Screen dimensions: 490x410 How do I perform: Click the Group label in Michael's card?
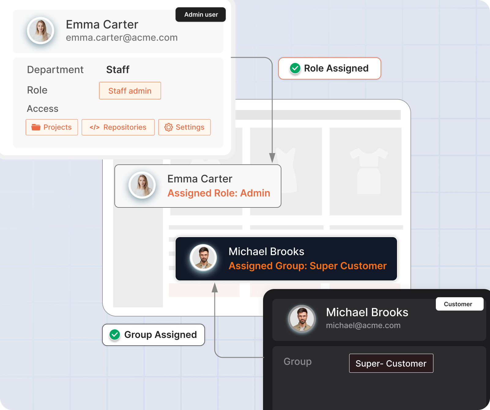point(298,361)
